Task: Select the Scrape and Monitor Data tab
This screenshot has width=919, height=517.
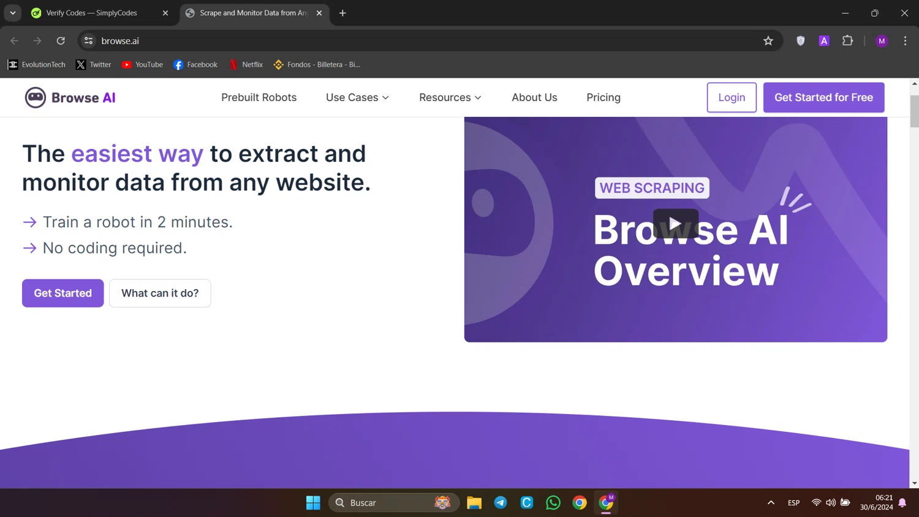Action: (254, 13)
